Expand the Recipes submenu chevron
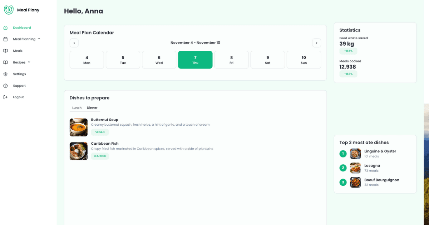429x225 pixels. point(29,62)
